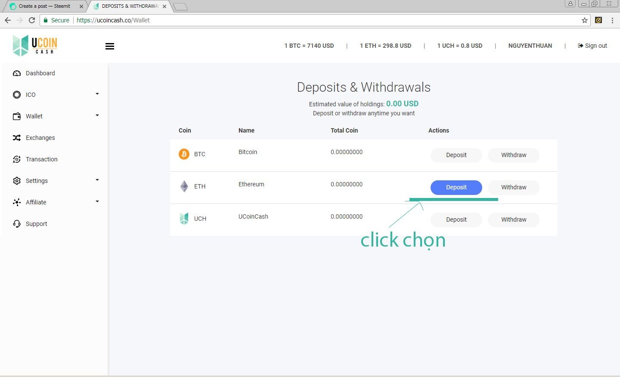Click the browser forward arrow
Viewport: 620px width, 377px height.
[20, 20]
